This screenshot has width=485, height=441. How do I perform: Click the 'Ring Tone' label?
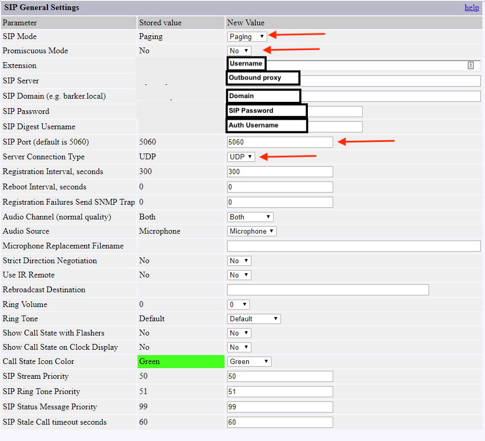[x=20, y=319]
